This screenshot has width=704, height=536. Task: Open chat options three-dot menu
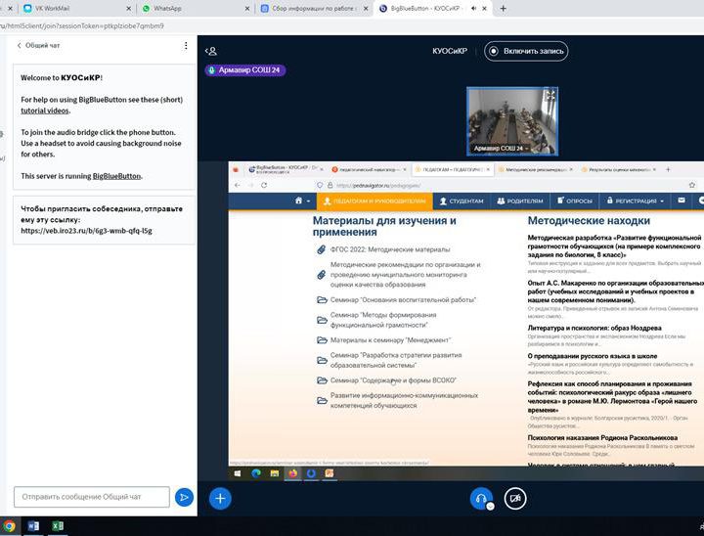point(186,46)
